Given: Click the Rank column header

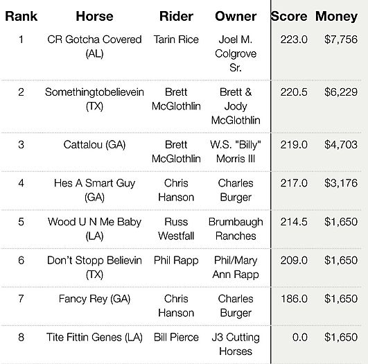Looking at the screenshot, I should coord(21,17).
